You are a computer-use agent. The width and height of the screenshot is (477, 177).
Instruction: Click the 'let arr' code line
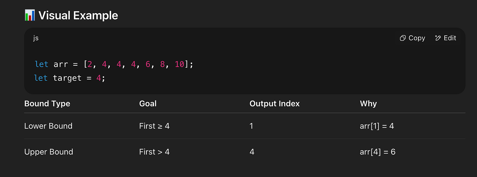[114, 64]
